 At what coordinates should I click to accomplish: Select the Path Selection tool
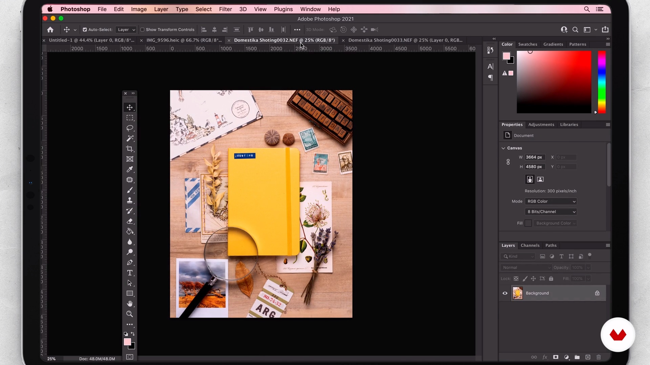tap(130, 283)
